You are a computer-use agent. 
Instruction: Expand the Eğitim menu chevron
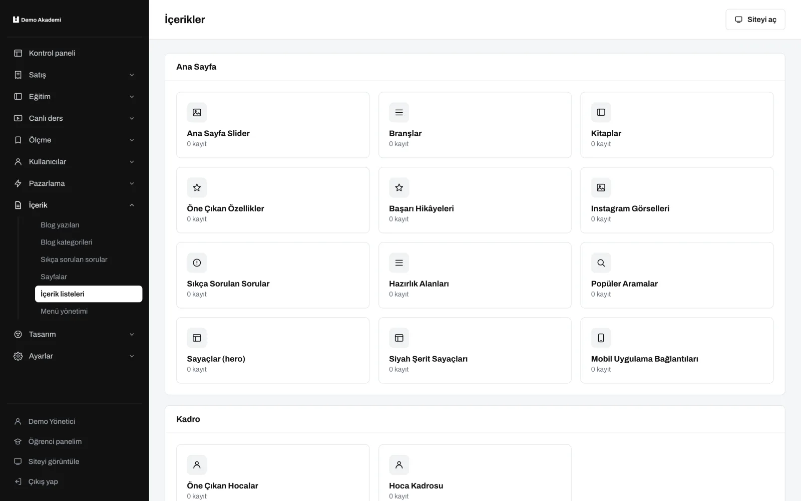132,97
